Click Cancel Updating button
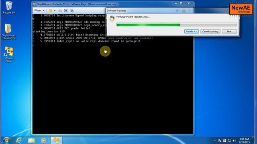This screenshot has height=144, width=257. (210, 31)
